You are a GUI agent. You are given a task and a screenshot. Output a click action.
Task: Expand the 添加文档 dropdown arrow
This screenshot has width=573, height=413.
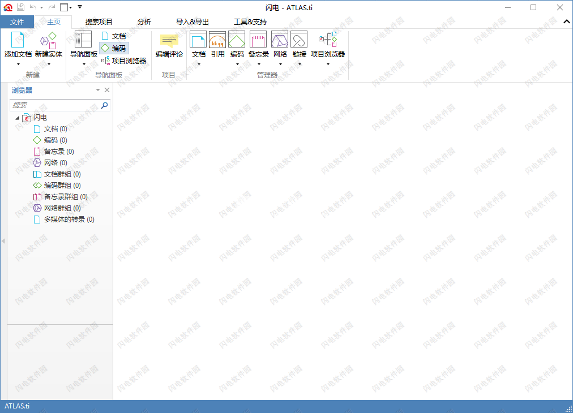(x=18, y=64)
